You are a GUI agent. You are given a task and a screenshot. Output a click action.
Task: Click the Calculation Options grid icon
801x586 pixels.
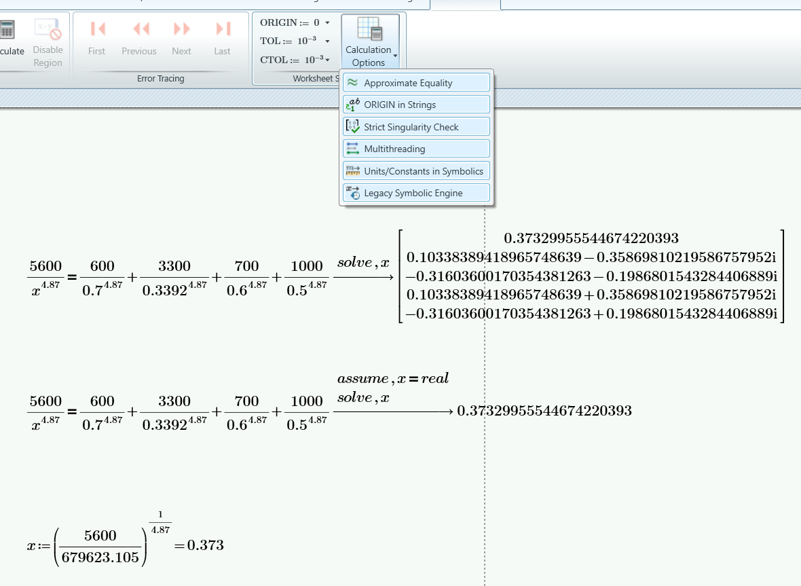click(x=369, y=29)
